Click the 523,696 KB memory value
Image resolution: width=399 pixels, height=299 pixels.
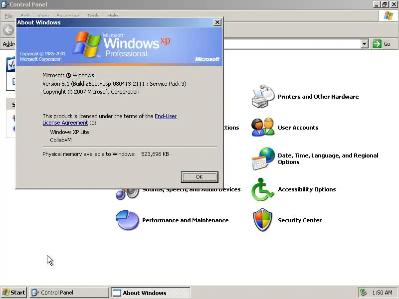(x=155, y=154)
